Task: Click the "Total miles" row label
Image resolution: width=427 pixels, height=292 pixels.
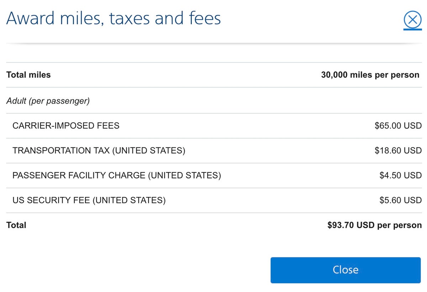Action: pos(28,75)
